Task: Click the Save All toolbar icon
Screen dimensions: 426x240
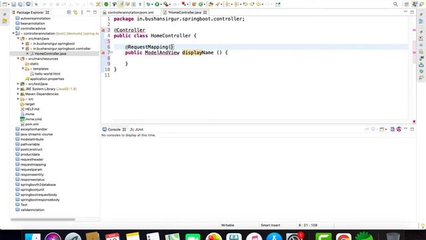Action: [x=21, y=4]
